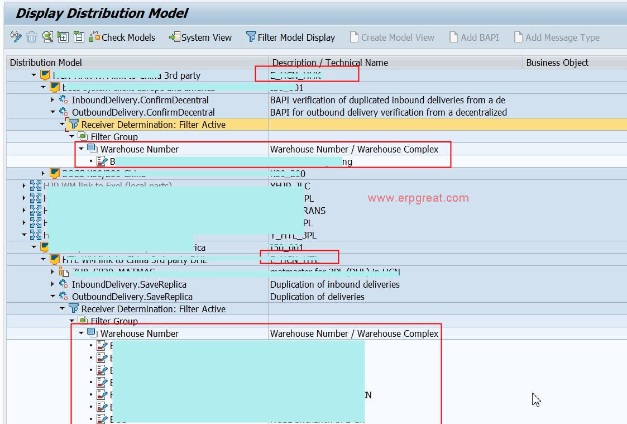
Task: Collapse Warehouse Number under ConfirmDecentral filter group
Action: [x=82, y=149]
